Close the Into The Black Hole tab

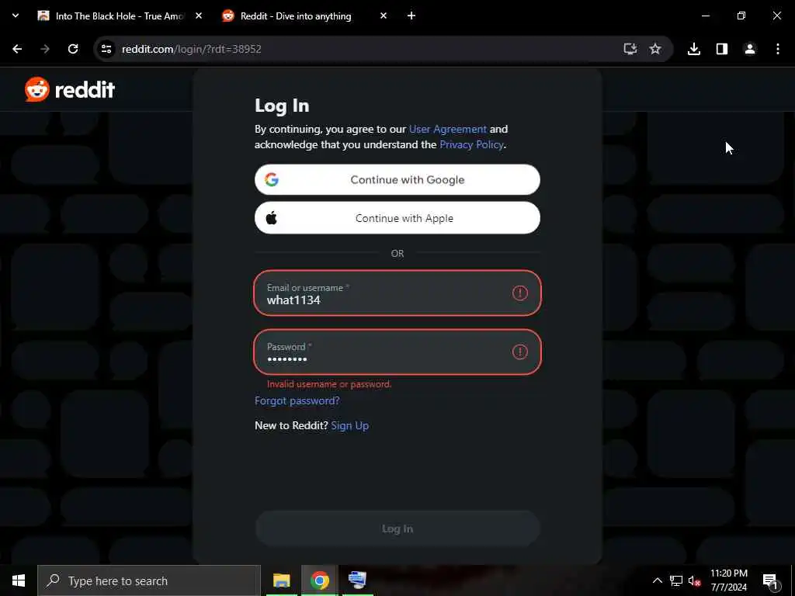tap(199, 16)
